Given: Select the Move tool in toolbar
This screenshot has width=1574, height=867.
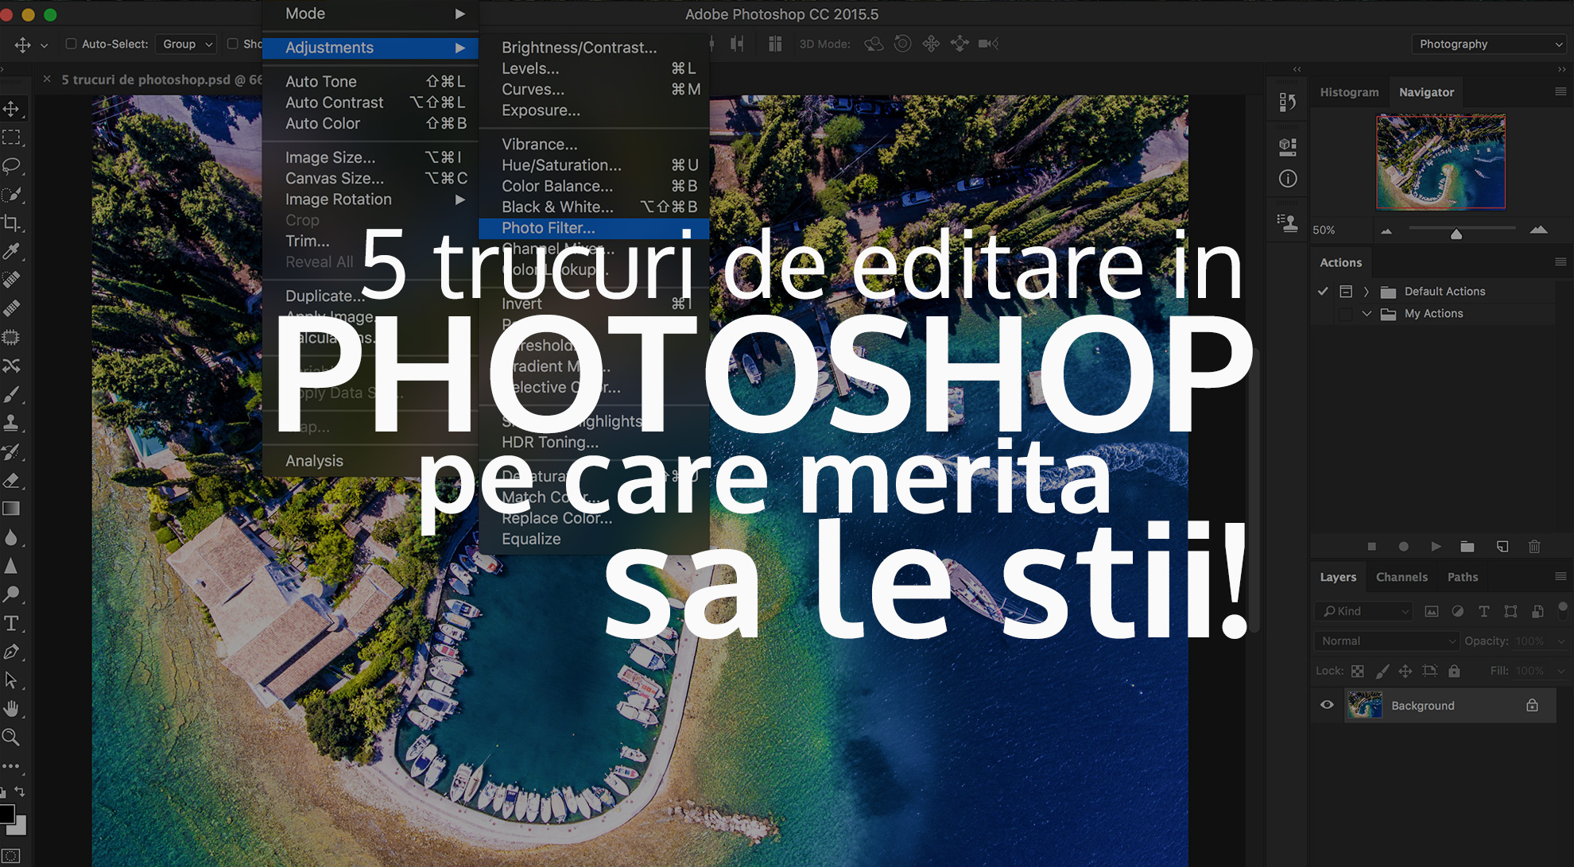Looking at the screenshot, I should [11, 109].
